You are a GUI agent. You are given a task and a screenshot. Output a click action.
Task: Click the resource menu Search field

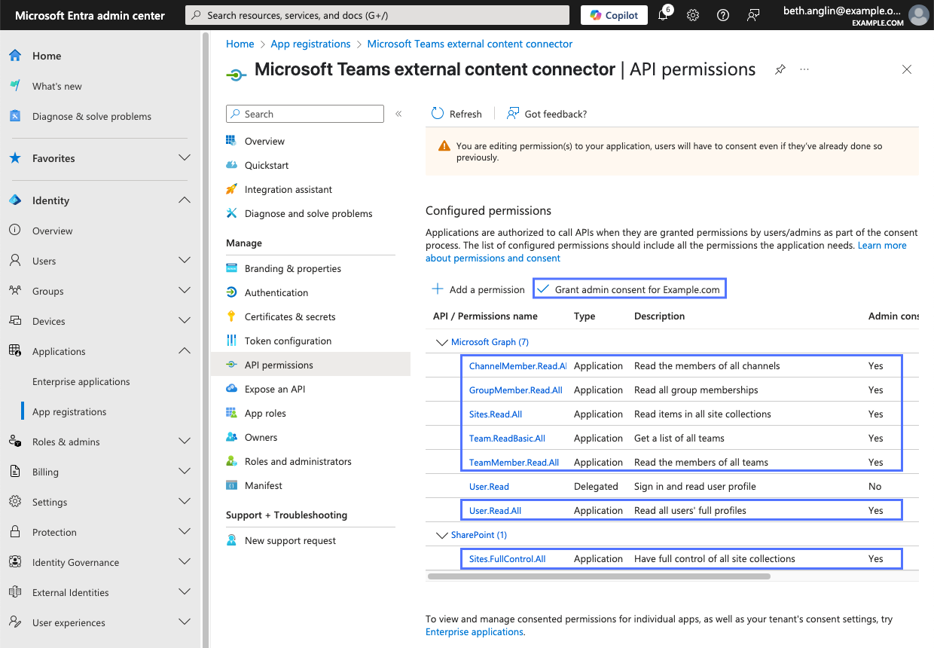pyautogui.click(x=305, y=114)
